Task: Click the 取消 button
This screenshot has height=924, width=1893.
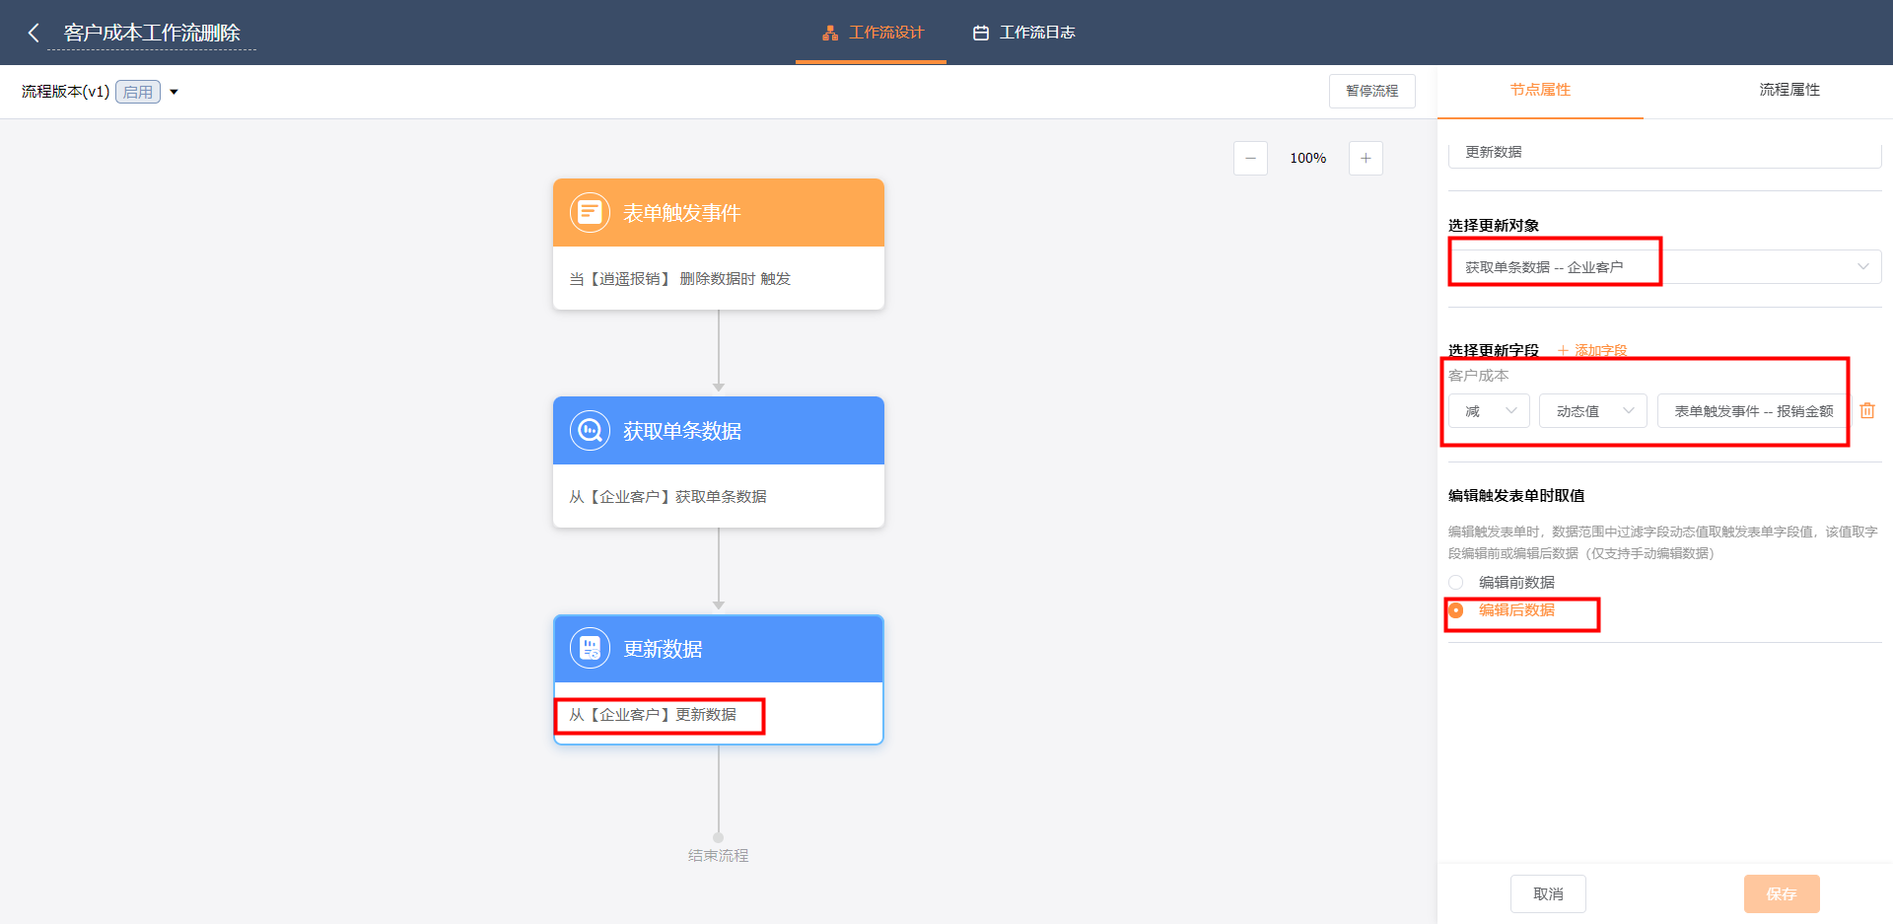Action: (1548, 893)
